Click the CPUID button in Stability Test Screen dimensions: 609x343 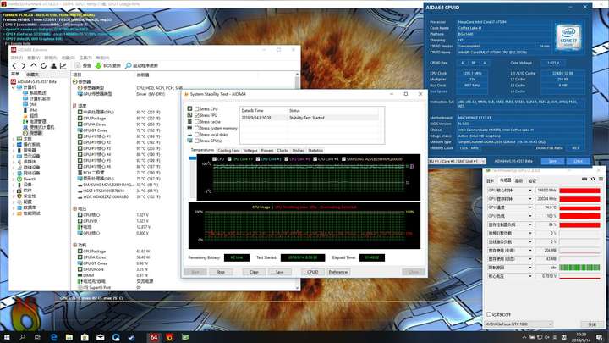click(313, 272)
